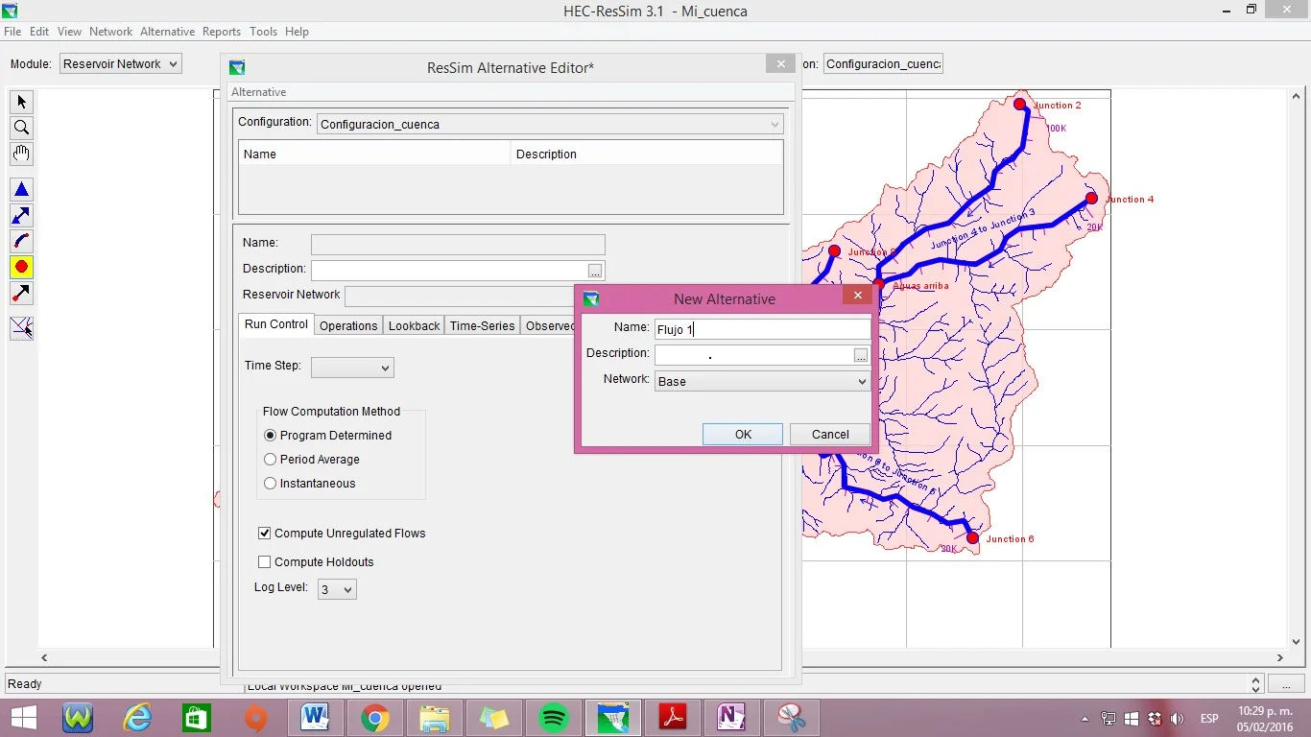The image size is (1311, 737).
Task: Open Adobe Reader from taskbar
Action: coord(672,718)
